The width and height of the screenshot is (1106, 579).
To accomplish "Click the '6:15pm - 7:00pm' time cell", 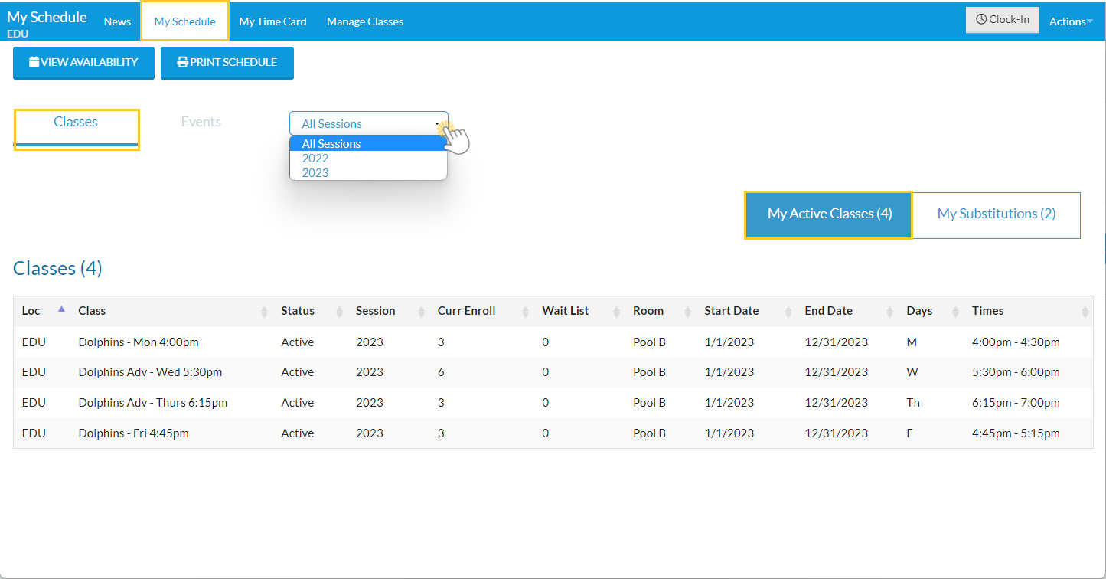I will click(1016, 403).
